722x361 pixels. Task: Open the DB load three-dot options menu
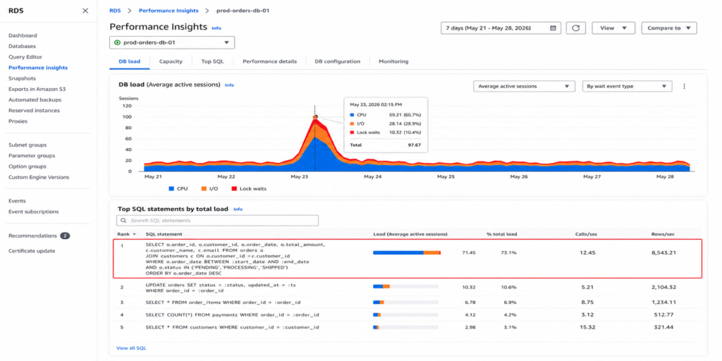tap(684, 86)
